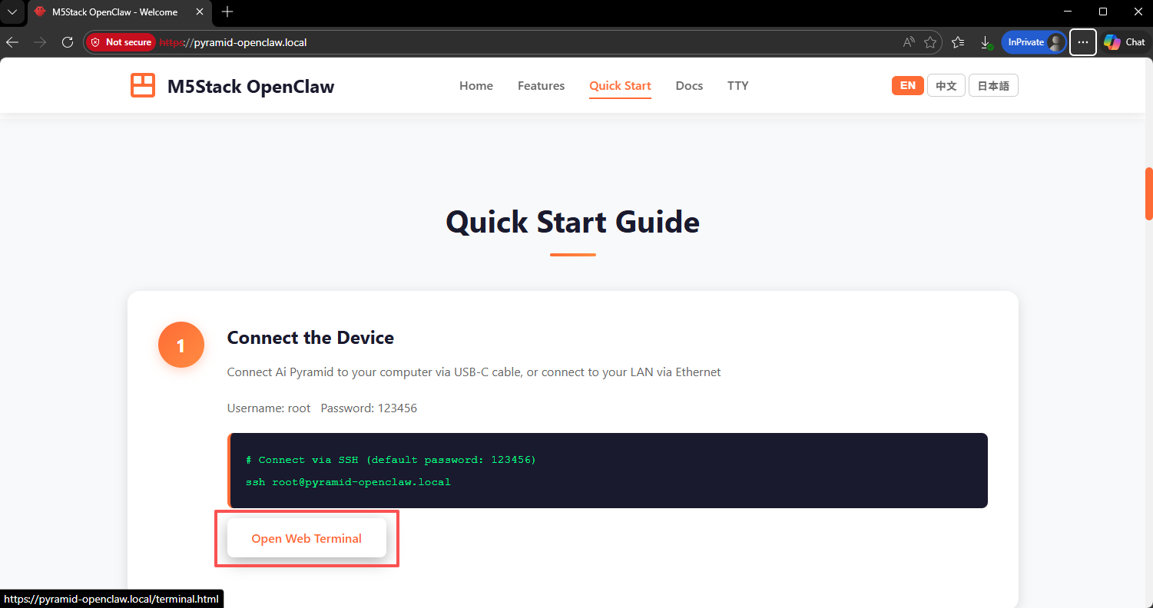Expand the tab actions dropdown chevron
1153x608 pixels.
pyautogui.click(x=12, y=12)
